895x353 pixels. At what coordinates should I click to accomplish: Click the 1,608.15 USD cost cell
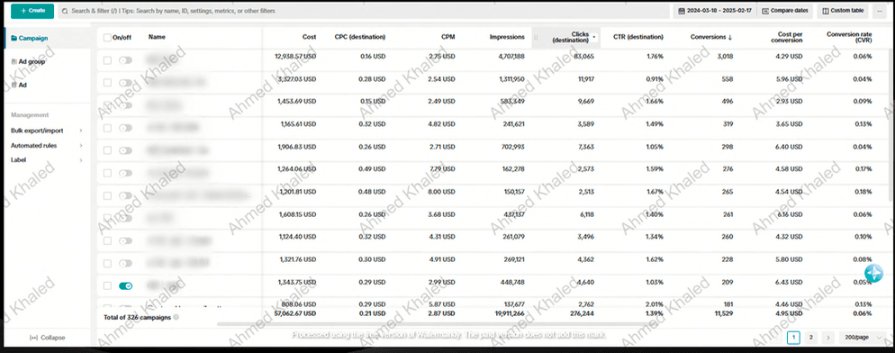297,214
